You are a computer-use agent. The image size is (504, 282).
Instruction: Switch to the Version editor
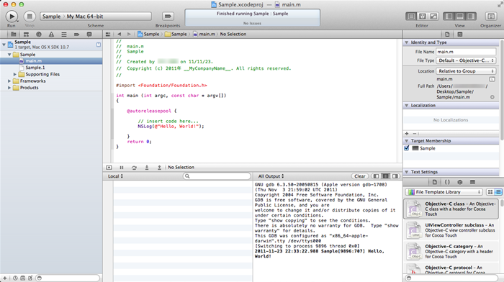tap(433, 16)
